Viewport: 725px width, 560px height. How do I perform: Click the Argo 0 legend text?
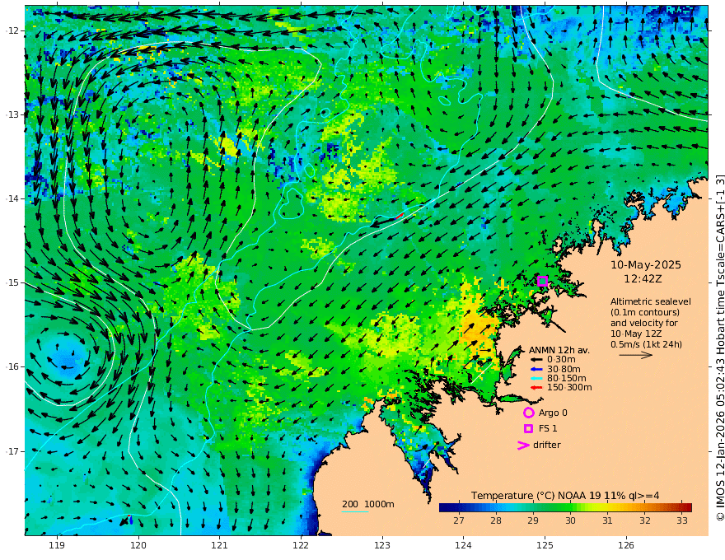[x=553, y=413]
